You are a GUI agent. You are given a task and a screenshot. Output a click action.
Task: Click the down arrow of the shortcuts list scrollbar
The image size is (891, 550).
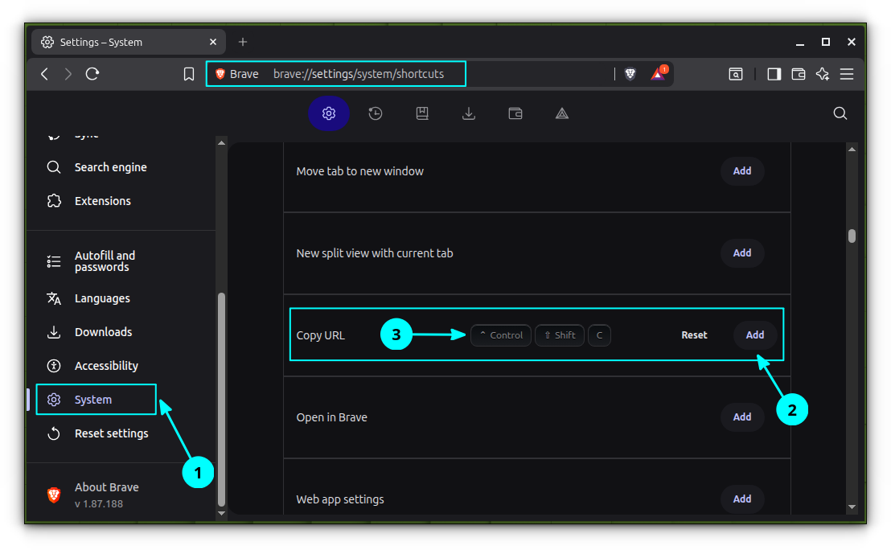pyautogui.click(x=852, y=507)
